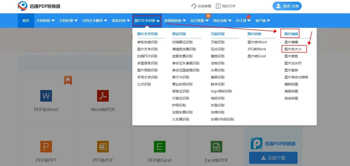Open the 植物识别 link
Viewport: 350px width, 166px height.
tap(218, 56)
